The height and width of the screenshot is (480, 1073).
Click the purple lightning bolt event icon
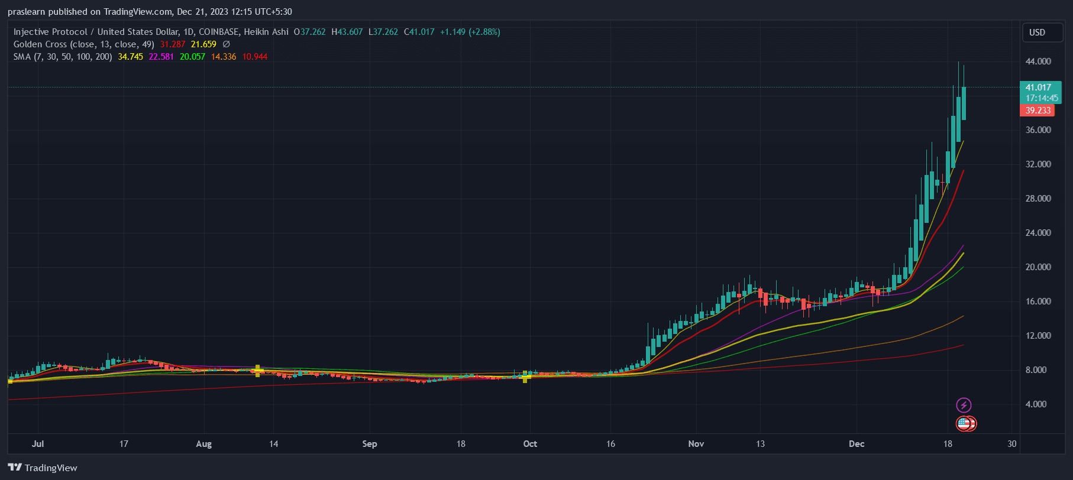point(964,405)
